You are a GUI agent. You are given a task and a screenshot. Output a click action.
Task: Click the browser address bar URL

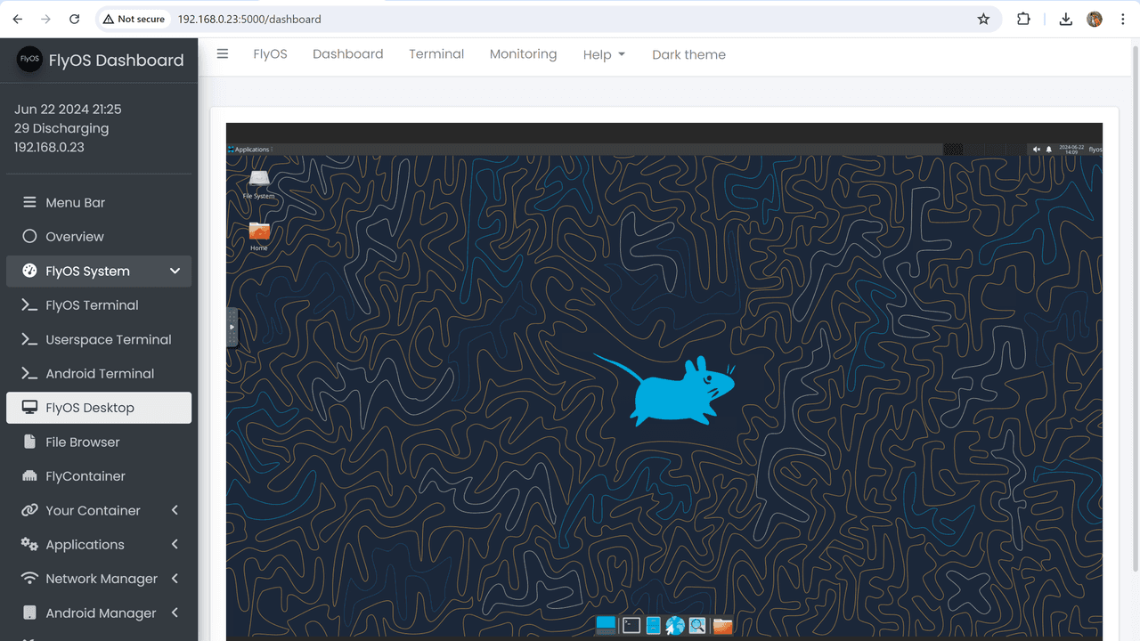249,19
